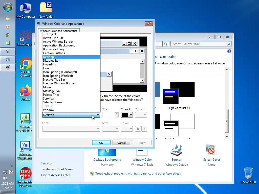Launch DataWagon desktop shortcut
Screen dimensions: 259x194
(x=24, y=38)
